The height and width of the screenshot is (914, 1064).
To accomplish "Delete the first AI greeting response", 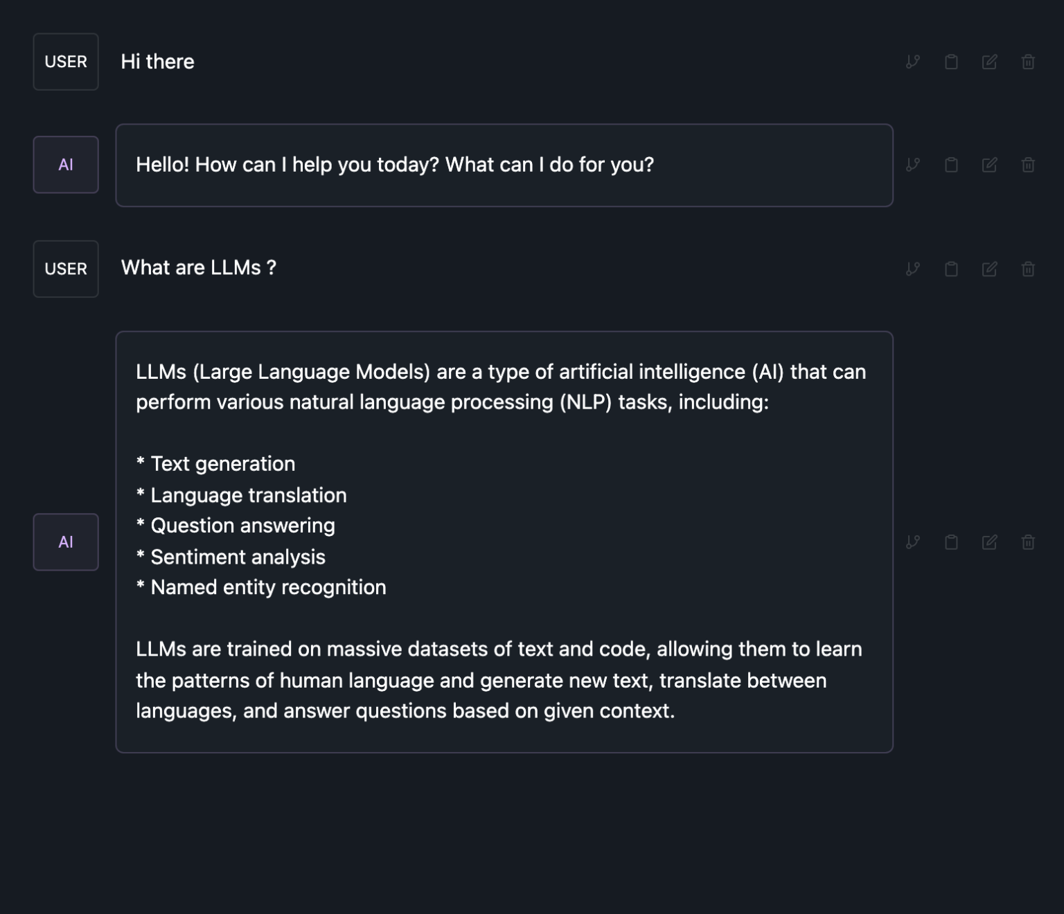I will [x=1027, y=165].
